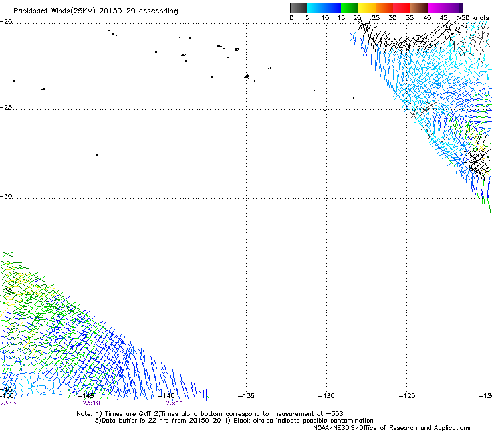This screenshot has height=432, width=492.
Task: Click the '-125' longitude label
Action: point(407,396)
